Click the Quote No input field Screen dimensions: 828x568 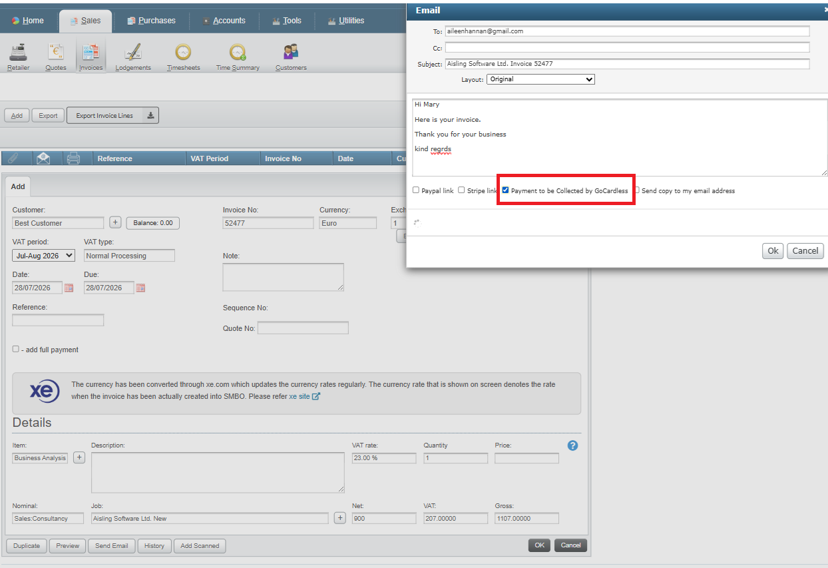coord(303,328)
